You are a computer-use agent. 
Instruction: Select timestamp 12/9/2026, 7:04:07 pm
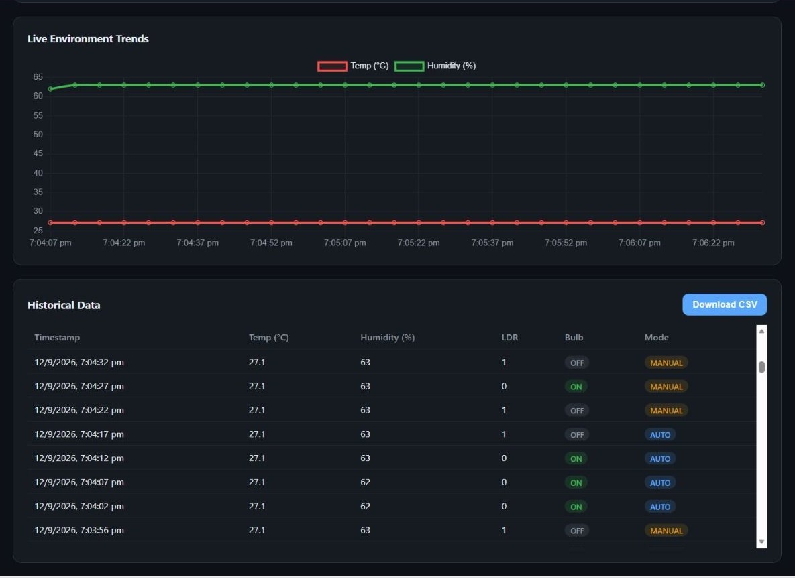79,482
